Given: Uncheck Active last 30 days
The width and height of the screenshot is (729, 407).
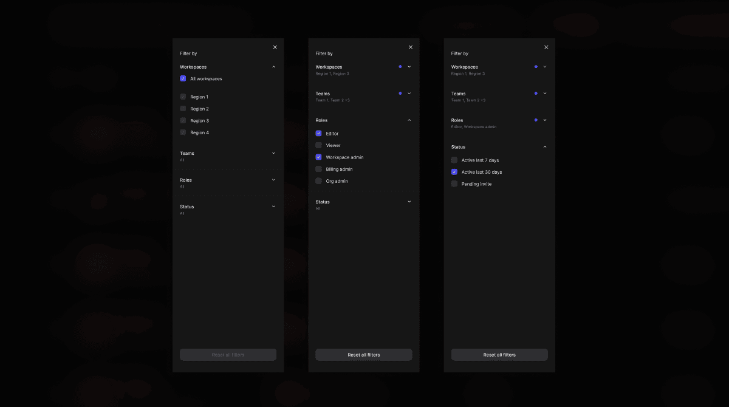Looking at the screenshot, I should (x=454, y=172).
